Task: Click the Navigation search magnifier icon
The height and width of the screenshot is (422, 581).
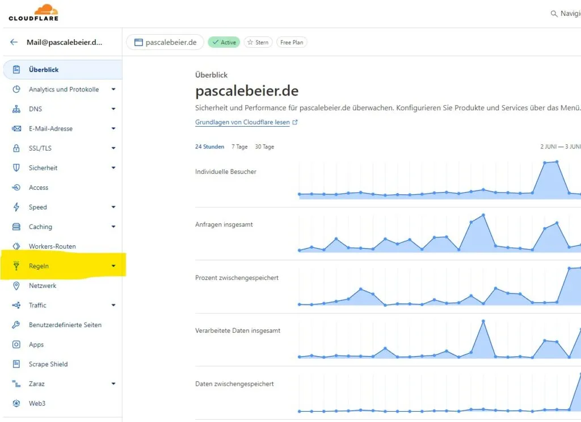Action: 554,14
